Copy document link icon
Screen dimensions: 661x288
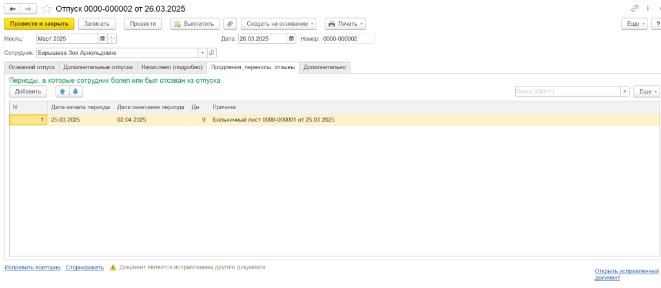point(635,8)
